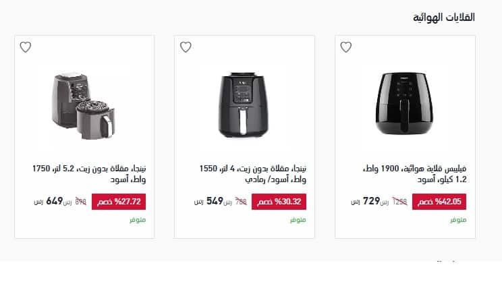This screenshot has height=284, width=502.
Task: Open the Philips black air fryer image
Action: (x=405, y=101)
